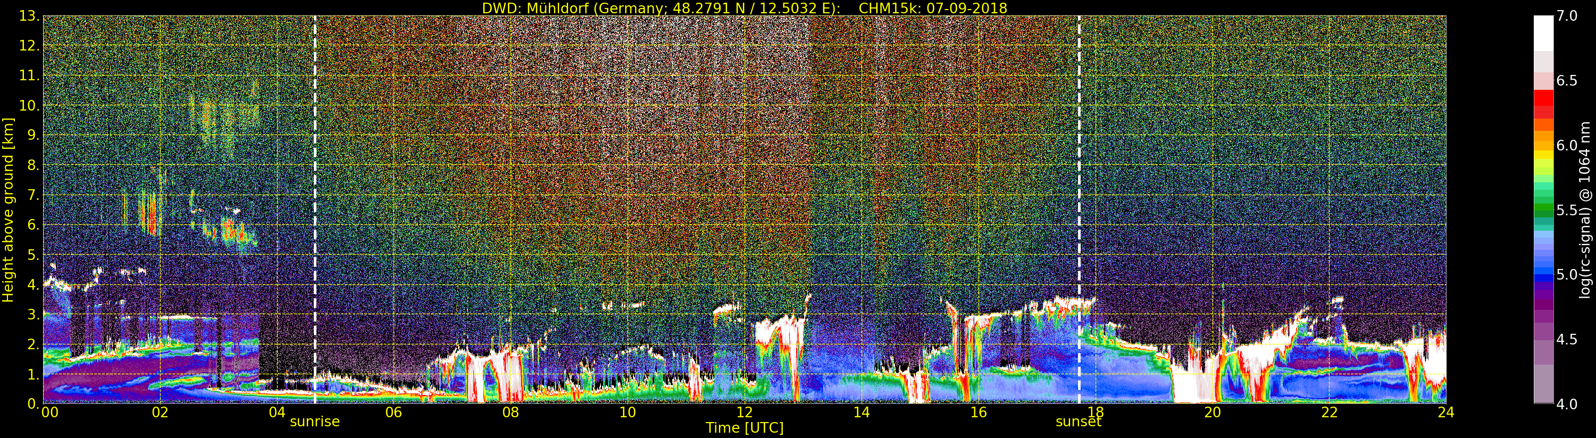Click the "5.0" colorbar tick label
This screenshot has height=438, width=1596.
pyautogui.click(x=1567, y=274)
